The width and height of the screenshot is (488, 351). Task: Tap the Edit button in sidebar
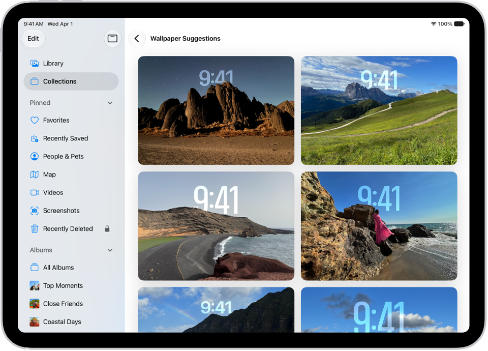pyautogui.click(x=34, y=38)
